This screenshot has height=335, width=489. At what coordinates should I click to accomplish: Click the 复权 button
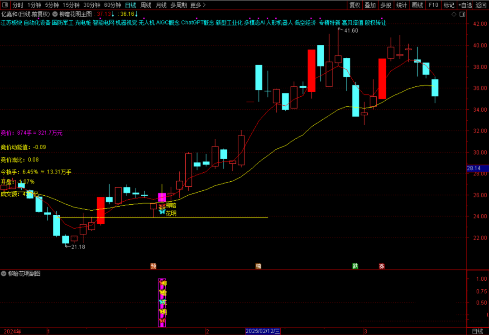pyautogui.click(x=355, y=5)
